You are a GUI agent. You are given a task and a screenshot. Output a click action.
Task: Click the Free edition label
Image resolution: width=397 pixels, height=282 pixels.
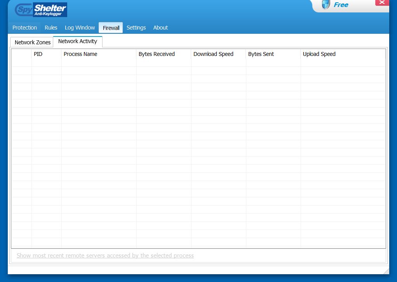341,5
